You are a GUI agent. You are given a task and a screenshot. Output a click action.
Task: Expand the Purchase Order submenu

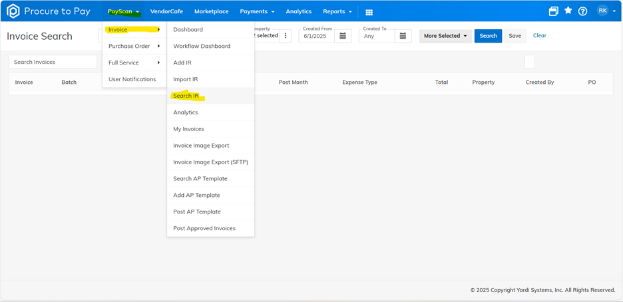pos(134,46)
